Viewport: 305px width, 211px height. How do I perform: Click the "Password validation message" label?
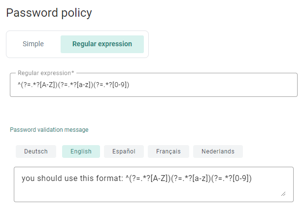point(49,130)
